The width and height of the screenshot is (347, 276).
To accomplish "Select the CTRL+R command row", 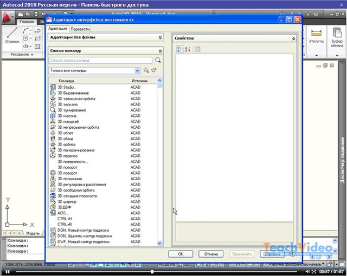I will tap(103, 225).
